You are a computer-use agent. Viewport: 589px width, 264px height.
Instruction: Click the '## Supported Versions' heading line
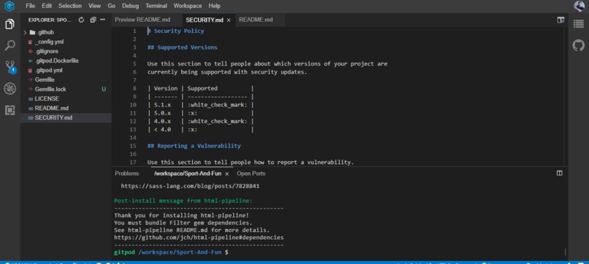click(x=182, y=47)
